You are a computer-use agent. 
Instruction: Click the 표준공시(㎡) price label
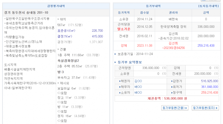point(66,31)
